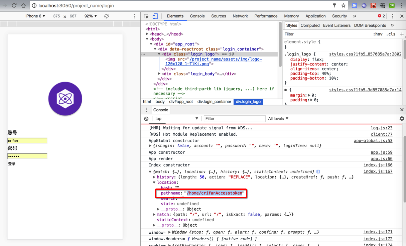Collapse the location object in console

[x=154, y=182]
